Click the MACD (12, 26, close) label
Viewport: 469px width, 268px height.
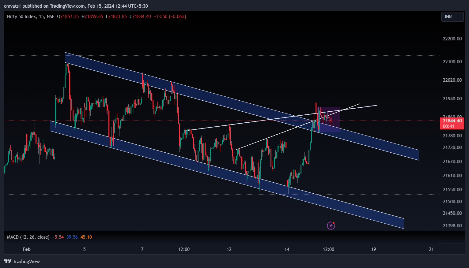tap(28, 237)
